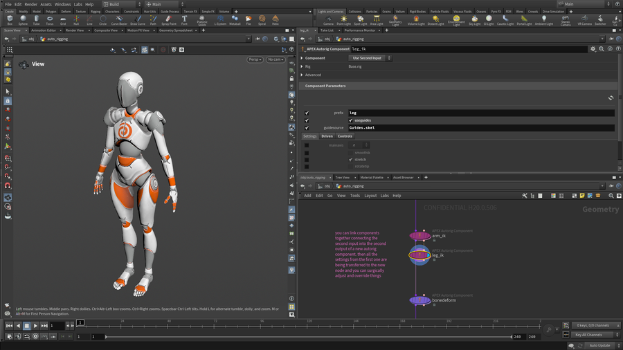Select the Font shelf tool
Screen dimensions: 623x350
point(184,20)
